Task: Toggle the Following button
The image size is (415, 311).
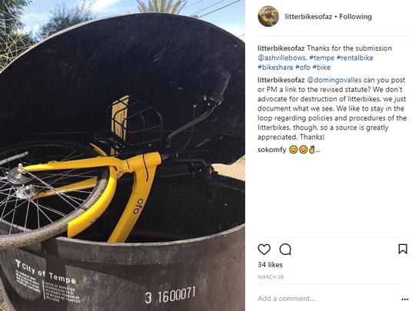Action: pos(356,17)
